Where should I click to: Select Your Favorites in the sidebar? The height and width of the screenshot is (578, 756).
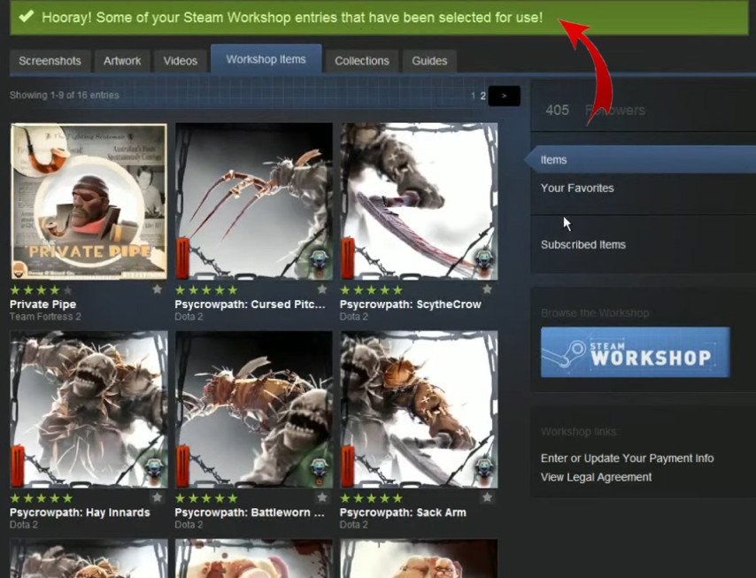[x=577, y=188]
